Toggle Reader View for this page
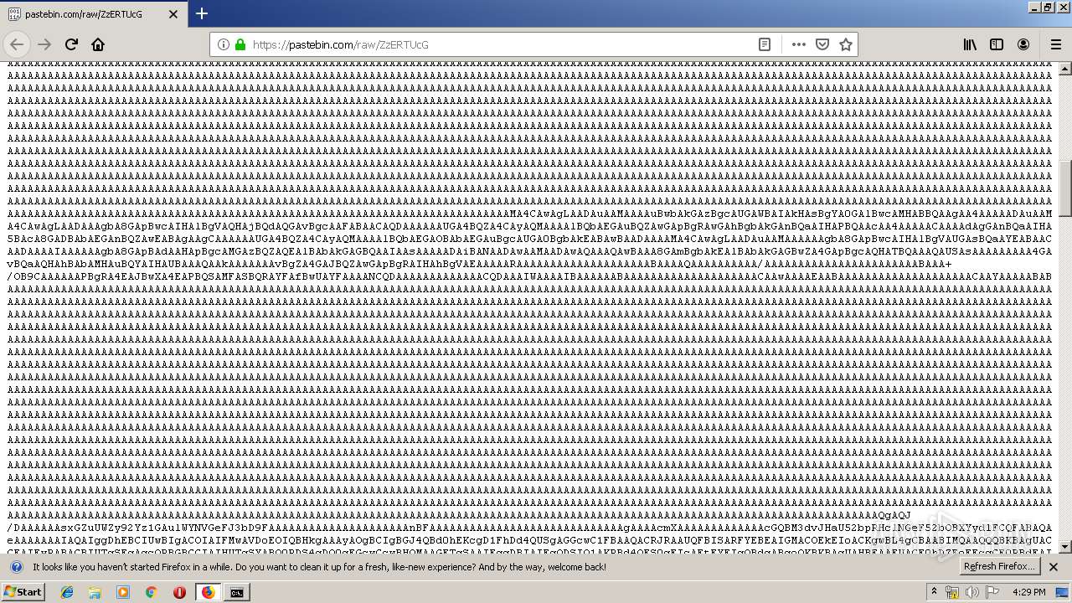1072x603 pixels. click(x=765, y=44)
